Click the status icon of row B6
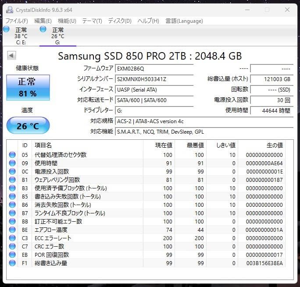 [12, 205]
